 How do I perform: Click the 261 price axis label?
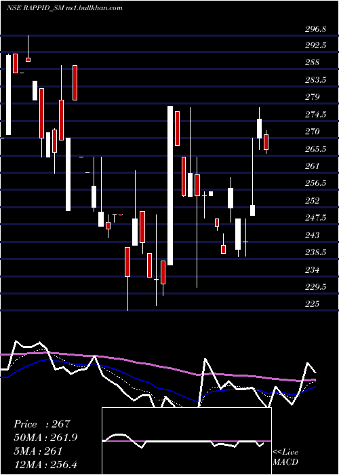(313, 166)
